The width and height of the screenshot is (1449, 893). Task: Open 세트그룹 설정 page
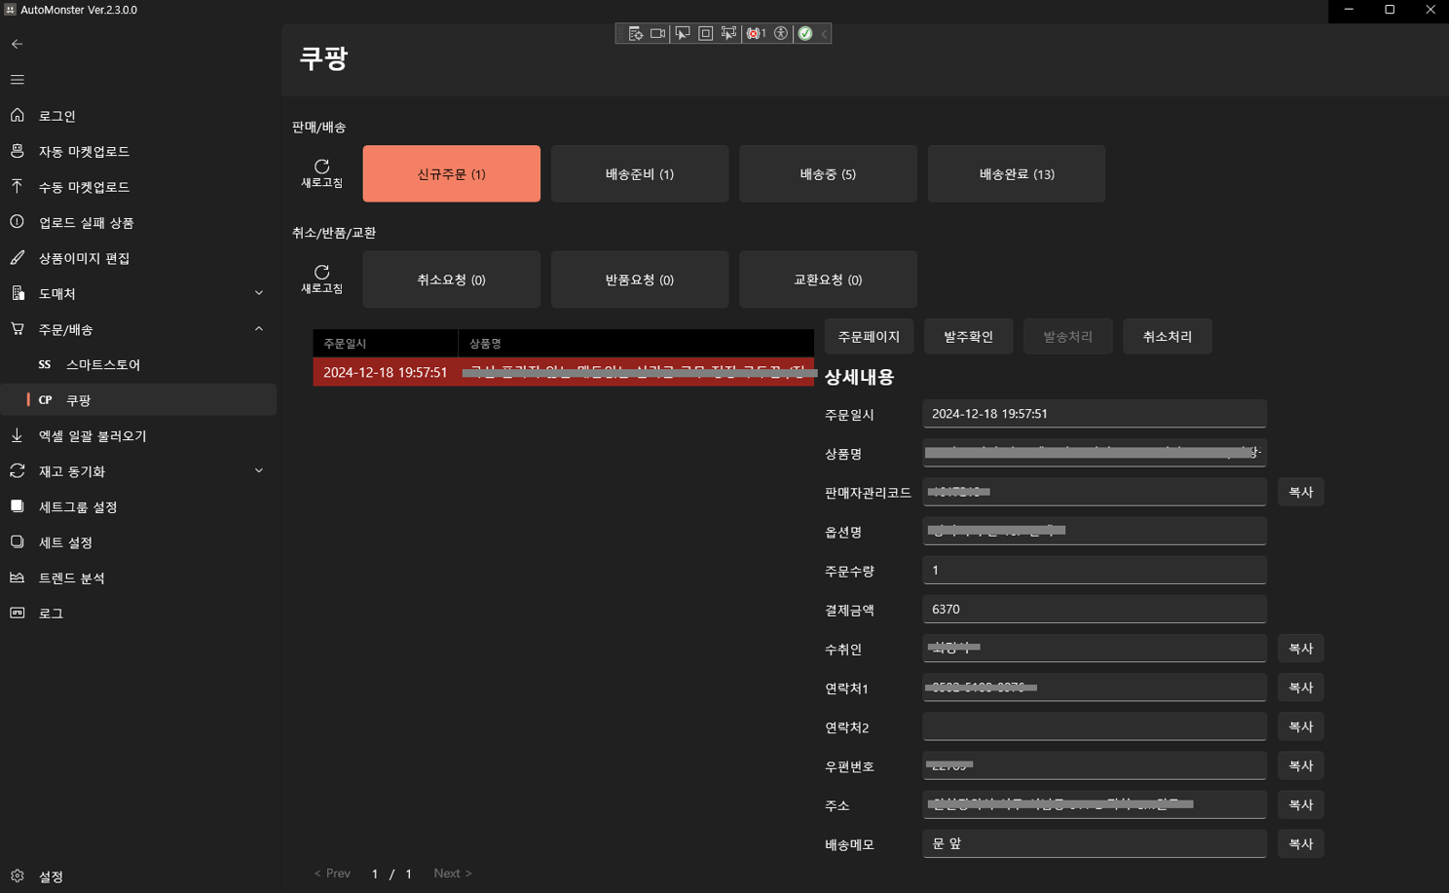pos(138,506)
